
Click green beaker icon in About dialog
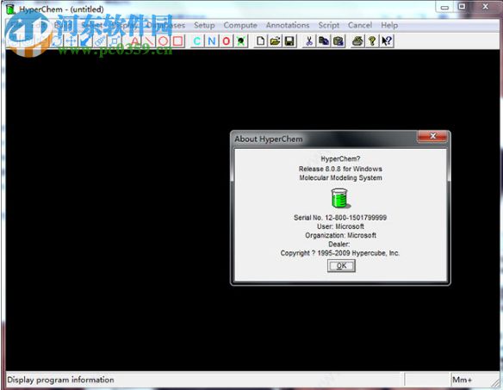tap(340, 198)
